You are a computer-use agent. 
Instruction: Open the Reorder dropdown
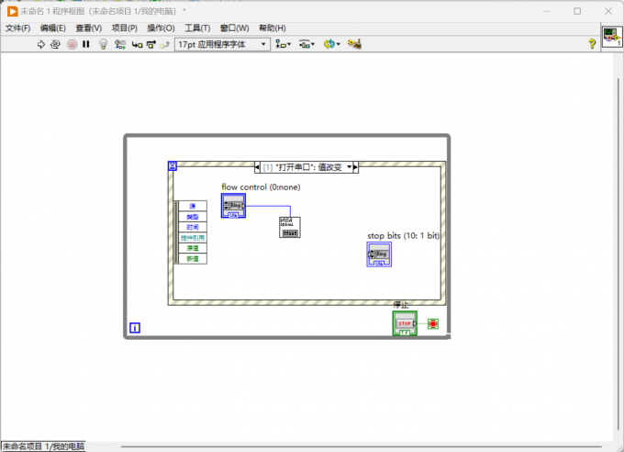331,44
